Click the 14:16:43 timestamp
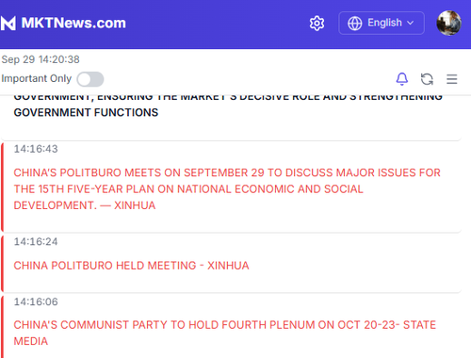Viewport: 471px width, 358px height. pyautogui.click(x=36, y=149)
